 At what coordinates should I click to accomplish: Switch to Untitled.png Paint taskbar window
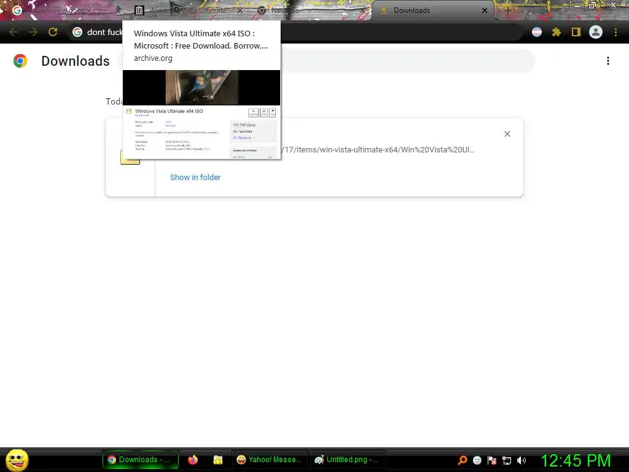[348, 460]
